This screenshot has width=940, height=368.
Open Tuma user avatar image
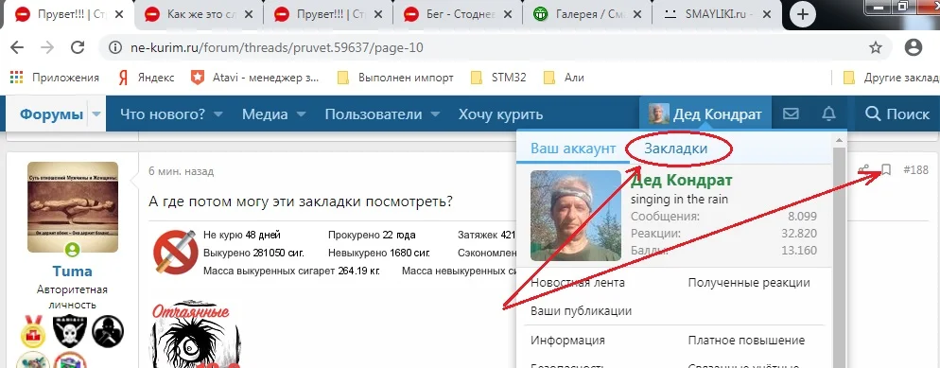(73, 207)
